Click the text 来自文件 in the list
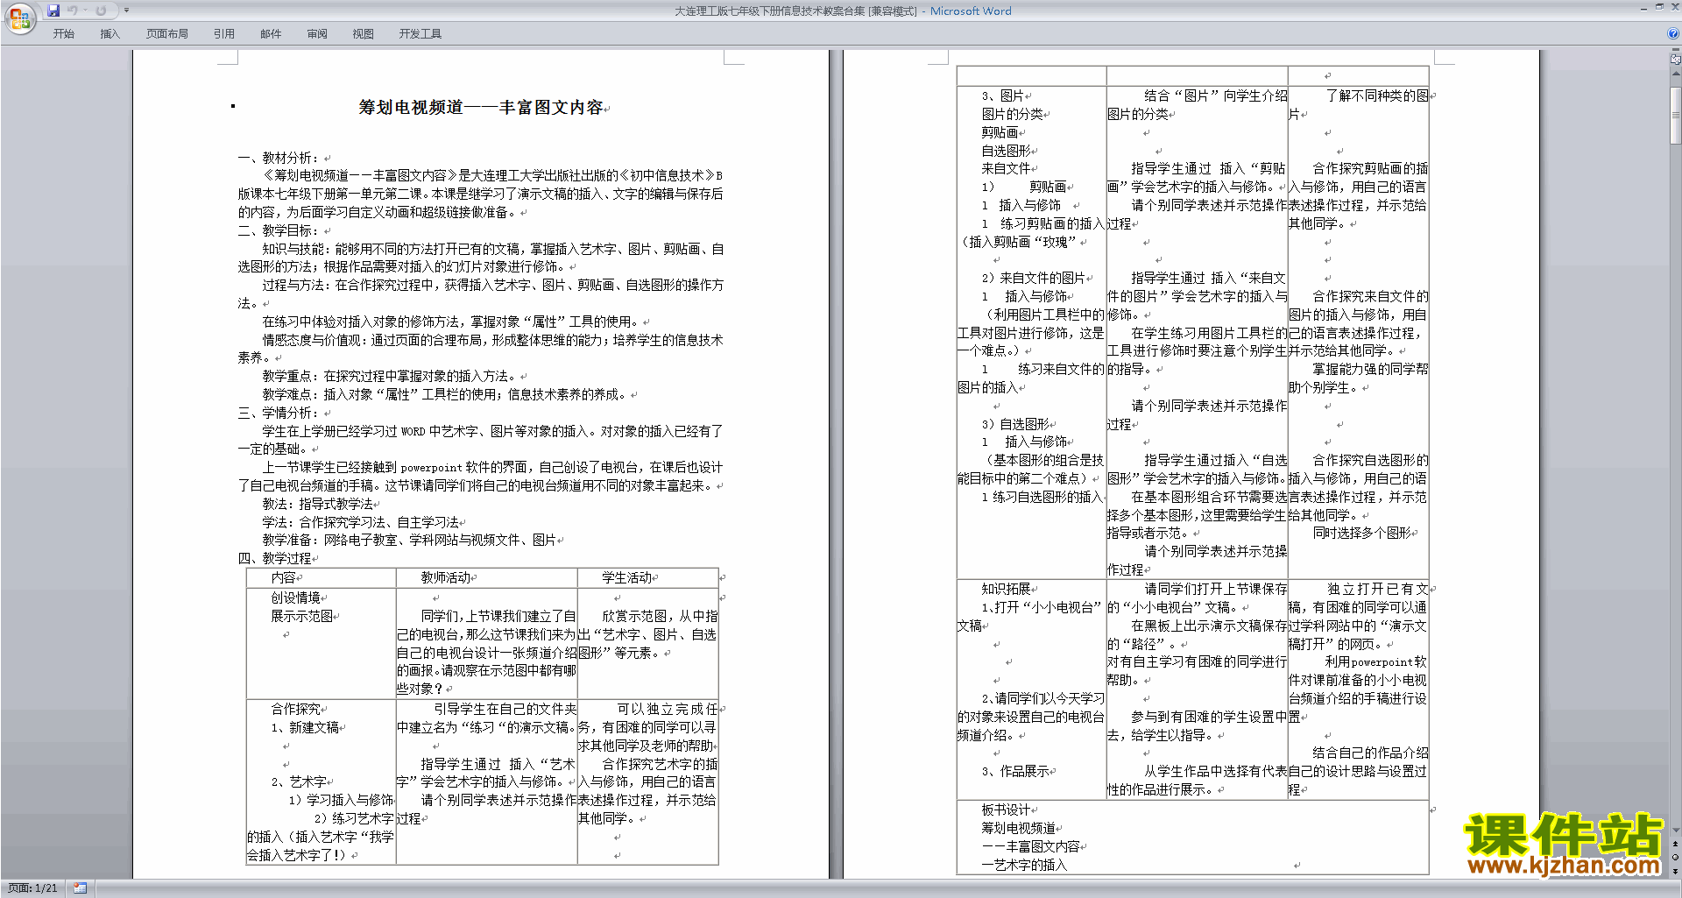1682x898 pixels. [x=1006, y=168]
